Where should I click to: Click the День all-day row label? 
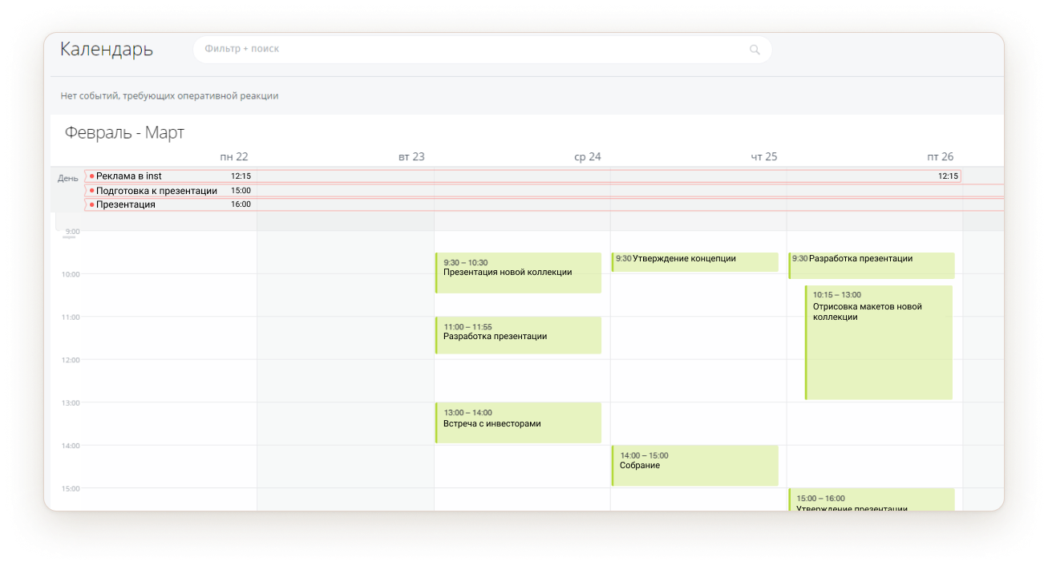[x=67, y=178]
